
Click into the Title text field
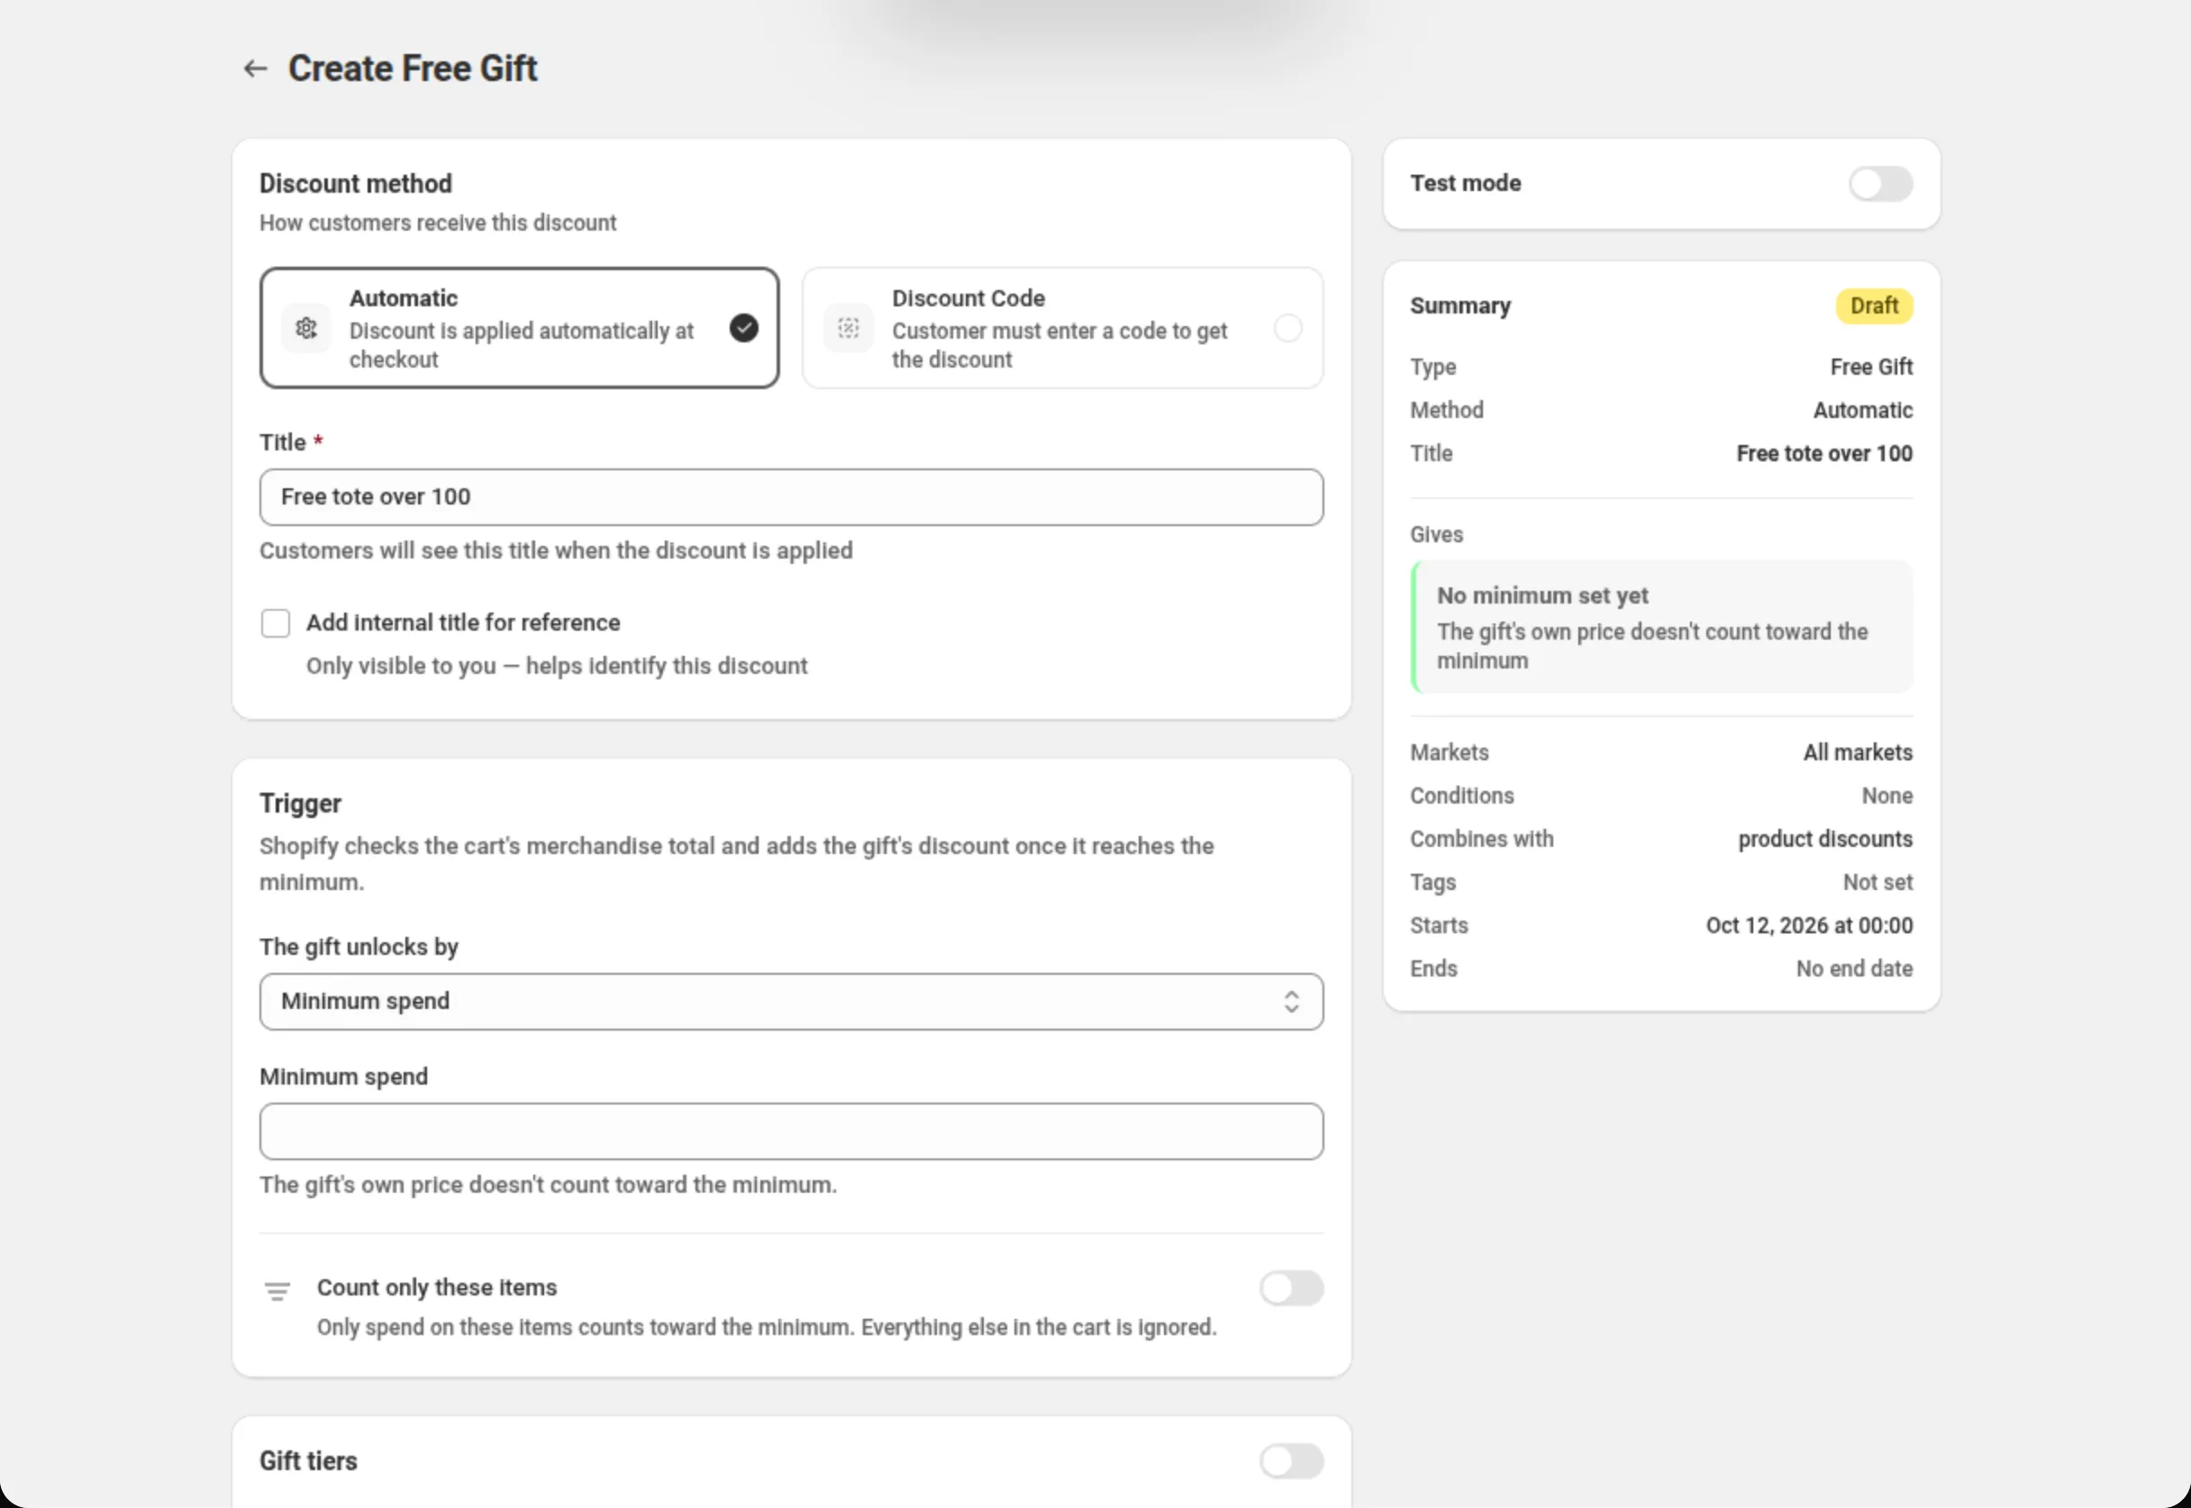coord(792,497)
